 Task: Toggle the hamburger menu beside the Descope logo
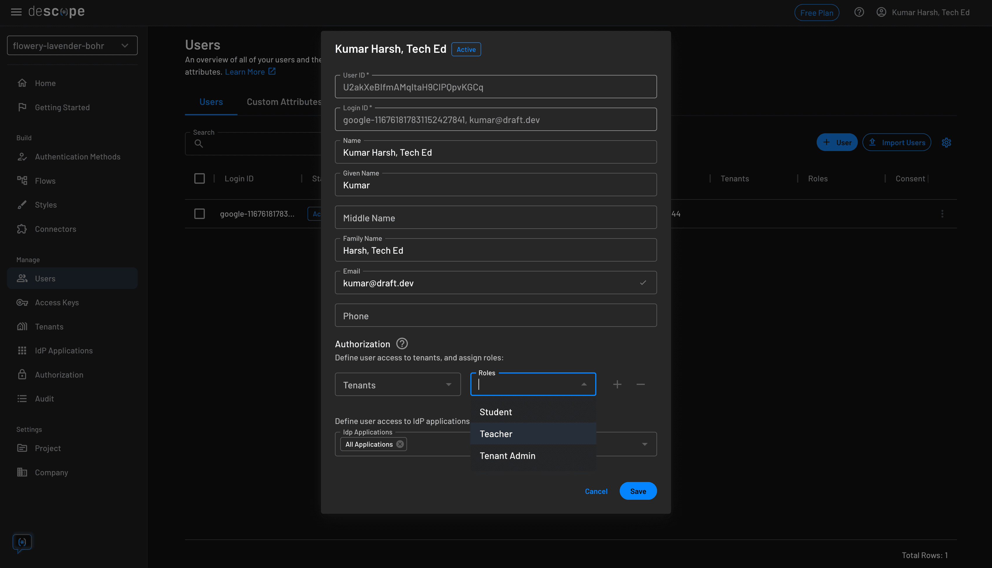(16, 12)
